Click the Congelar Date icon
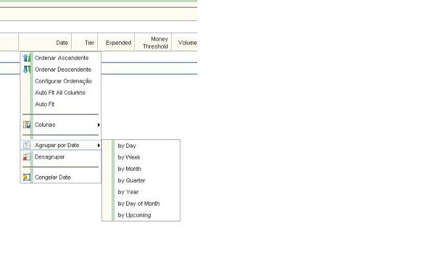The width and height of the screenshot is (442, 276). (27, 177)
